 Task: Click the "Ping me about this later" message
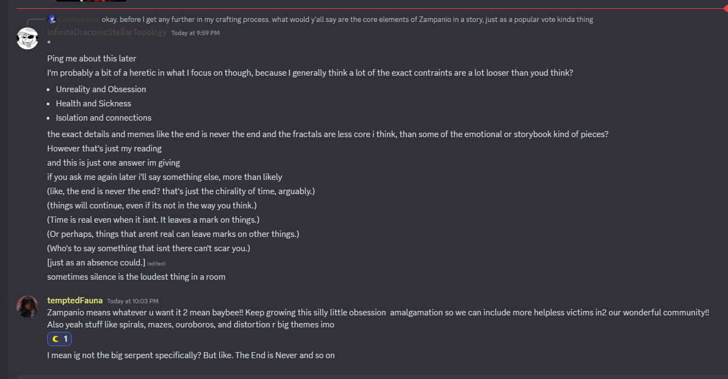point(92,59)
